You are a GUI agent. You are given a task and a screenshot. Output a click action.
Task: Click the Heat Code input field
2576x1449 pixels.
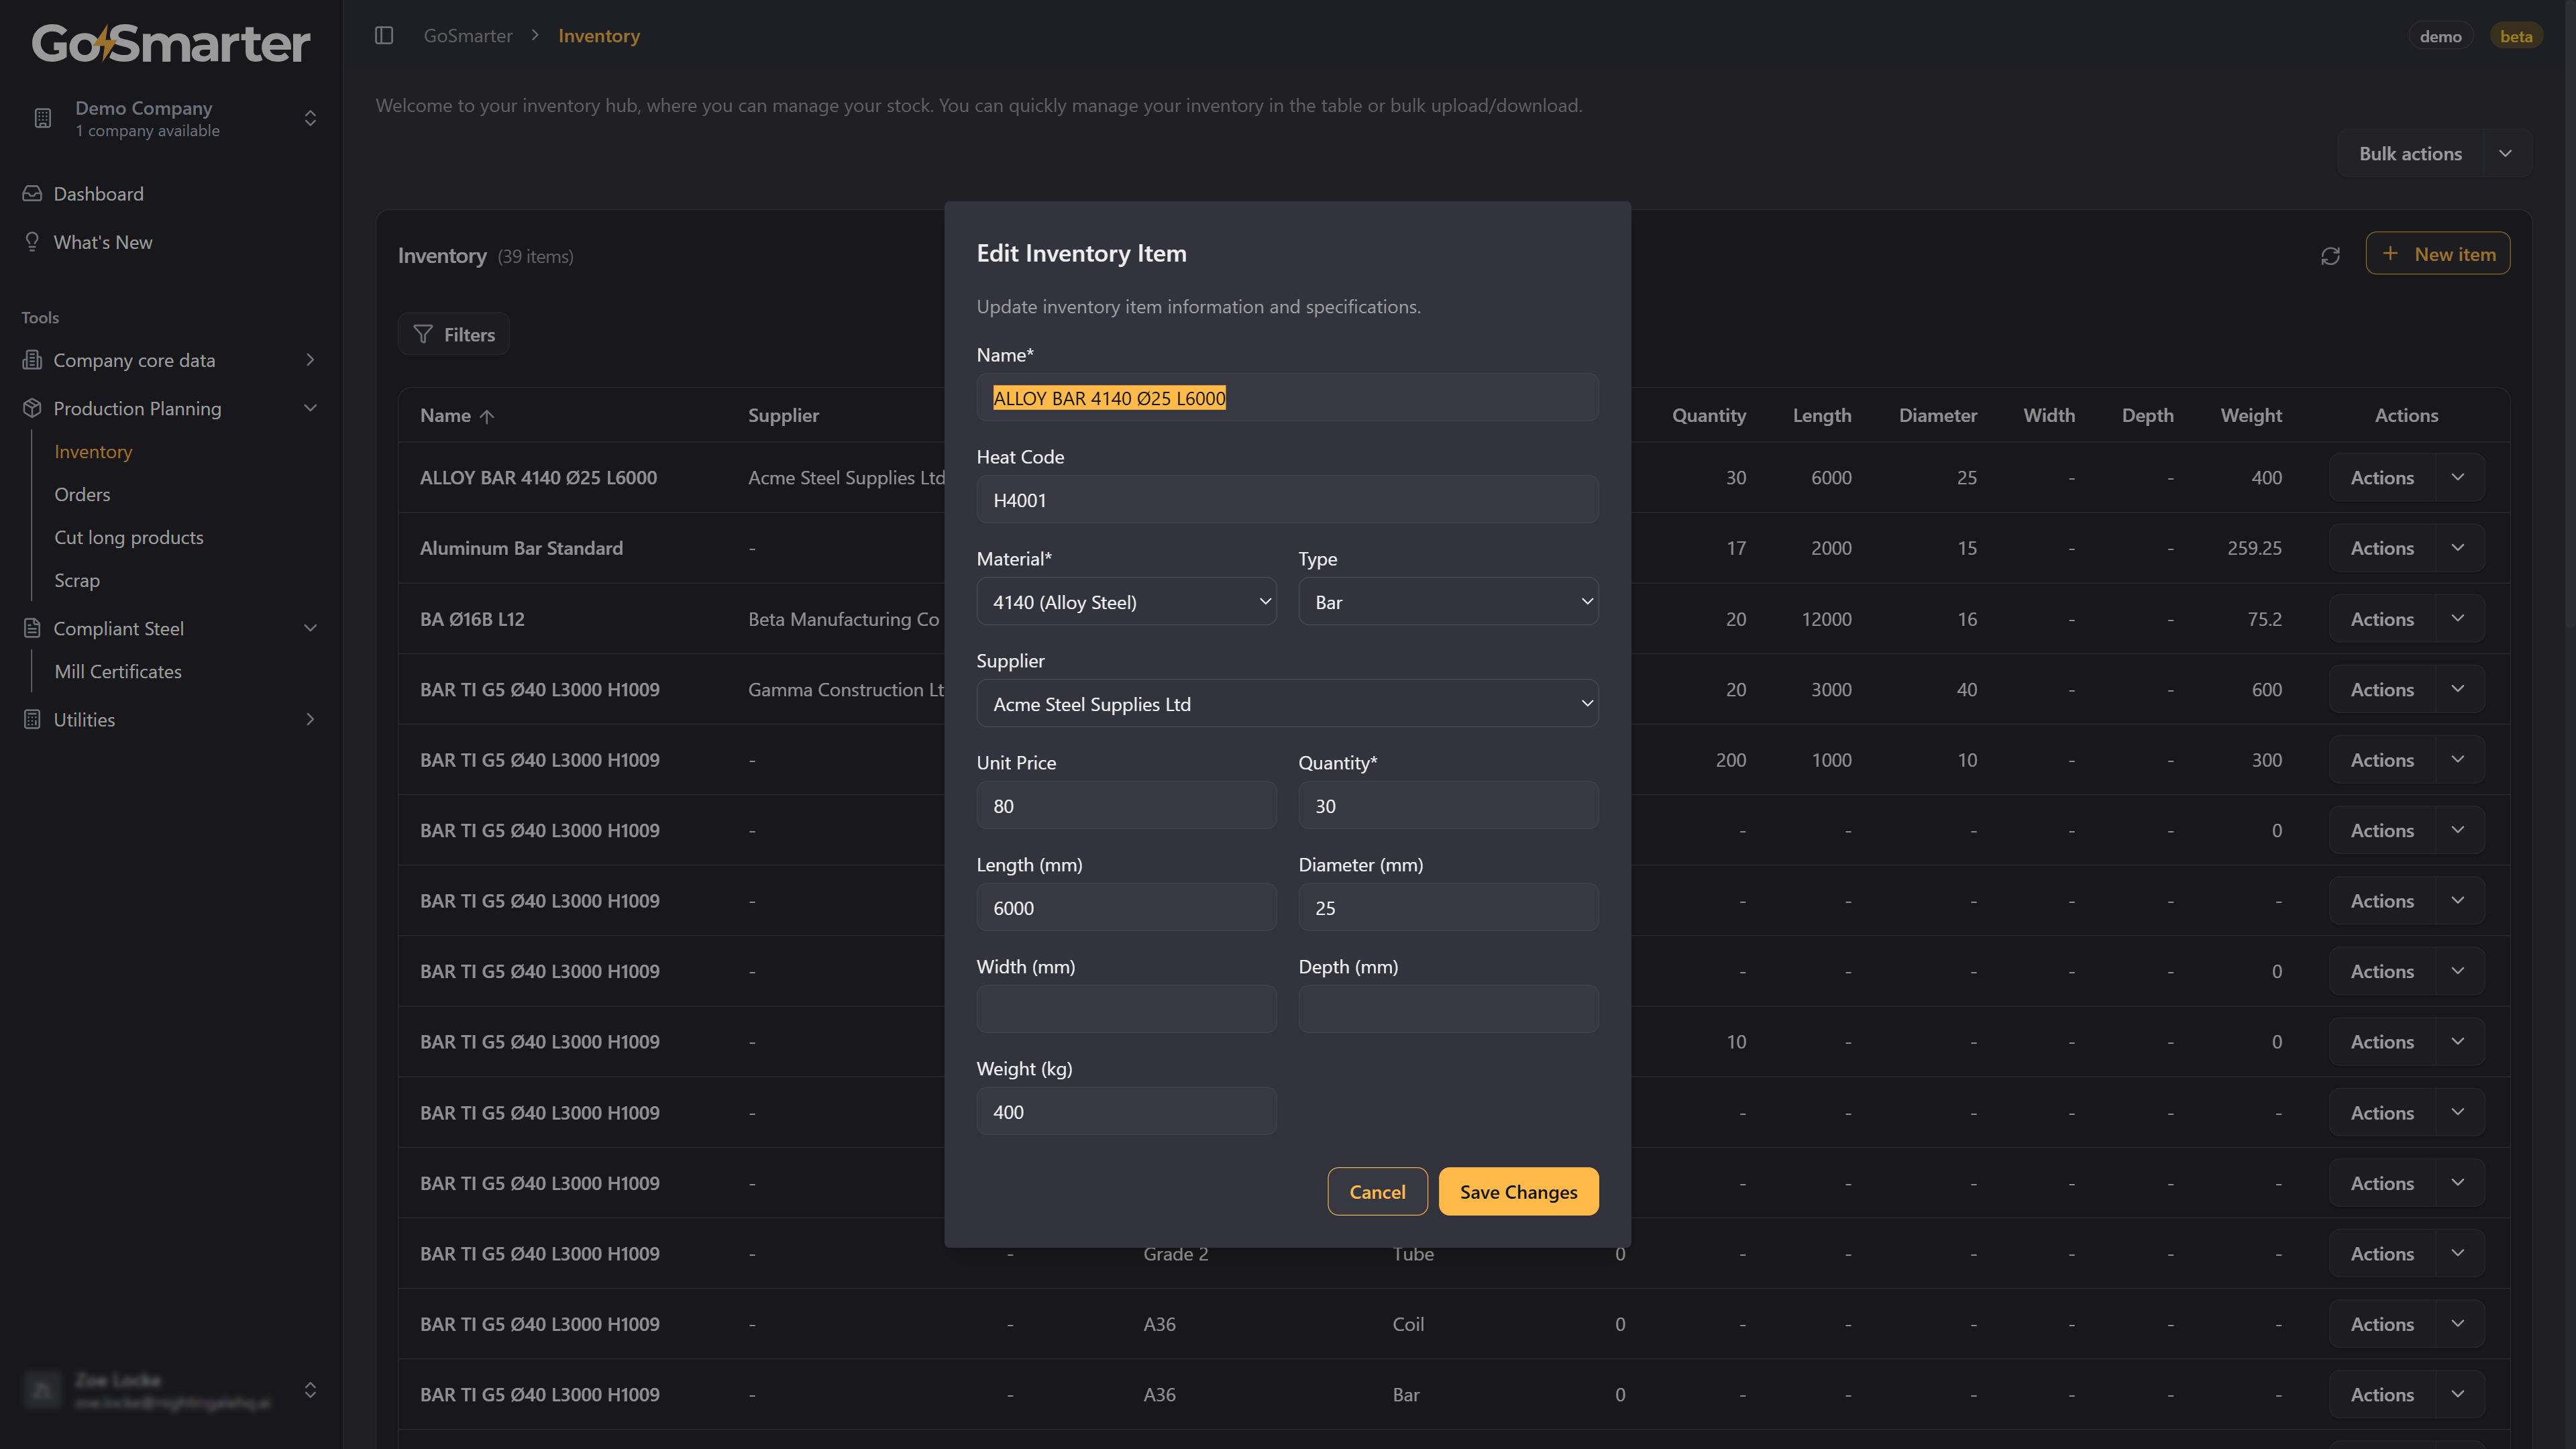[x=1286, y=500]
